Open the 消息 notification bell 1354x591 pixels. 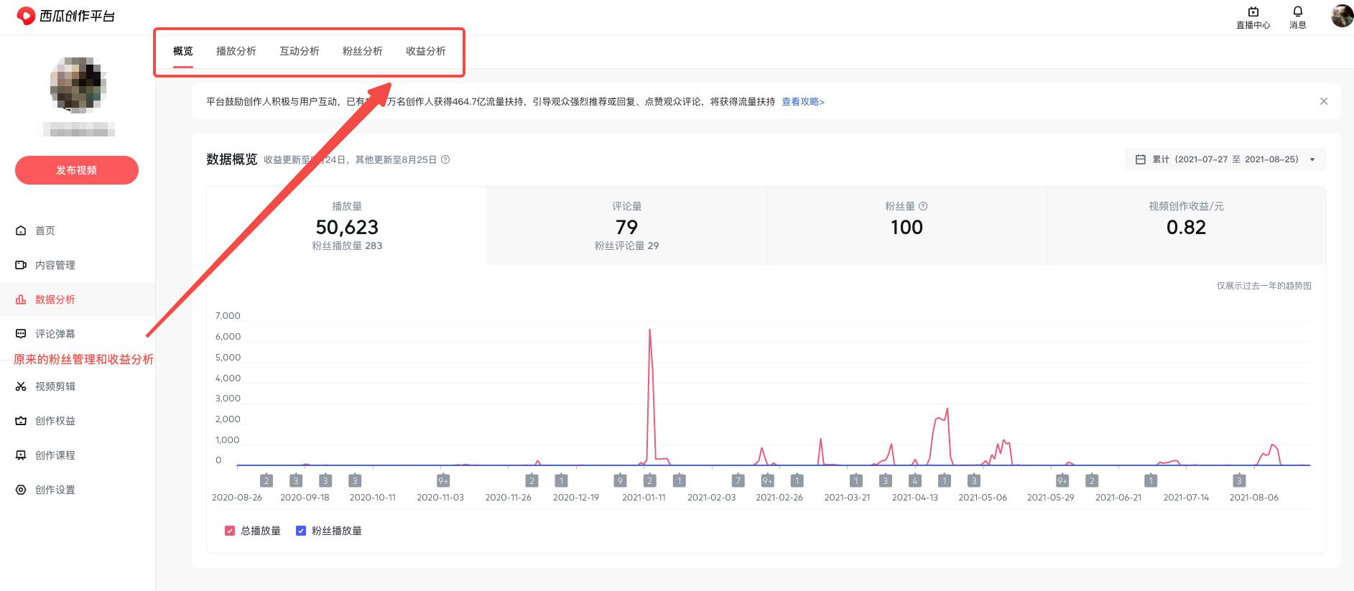tap(1297, 11)
